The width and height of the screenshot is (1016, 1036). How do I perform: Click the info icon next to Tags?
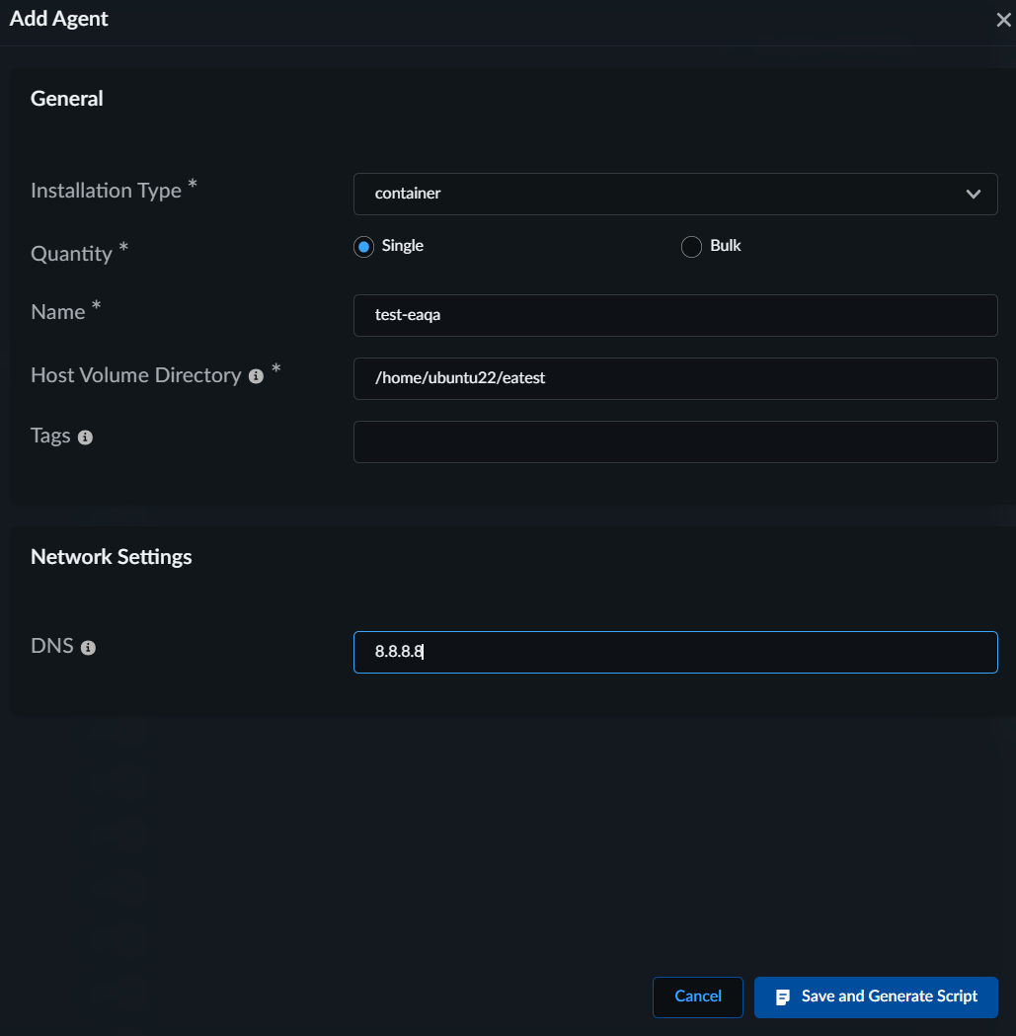[85, 438]
